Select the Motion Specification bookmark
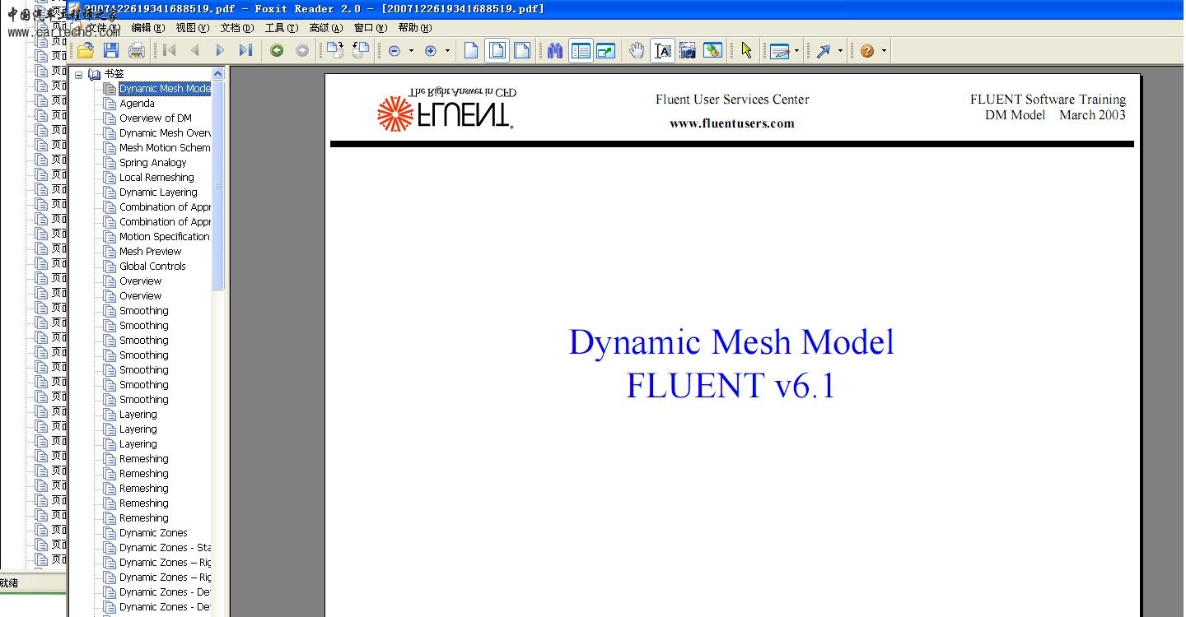The width and height of the screenshot is (1186, 617). [165, 237]
